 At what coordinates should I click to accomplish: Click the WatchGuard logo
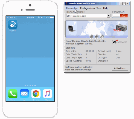[120, 42]
